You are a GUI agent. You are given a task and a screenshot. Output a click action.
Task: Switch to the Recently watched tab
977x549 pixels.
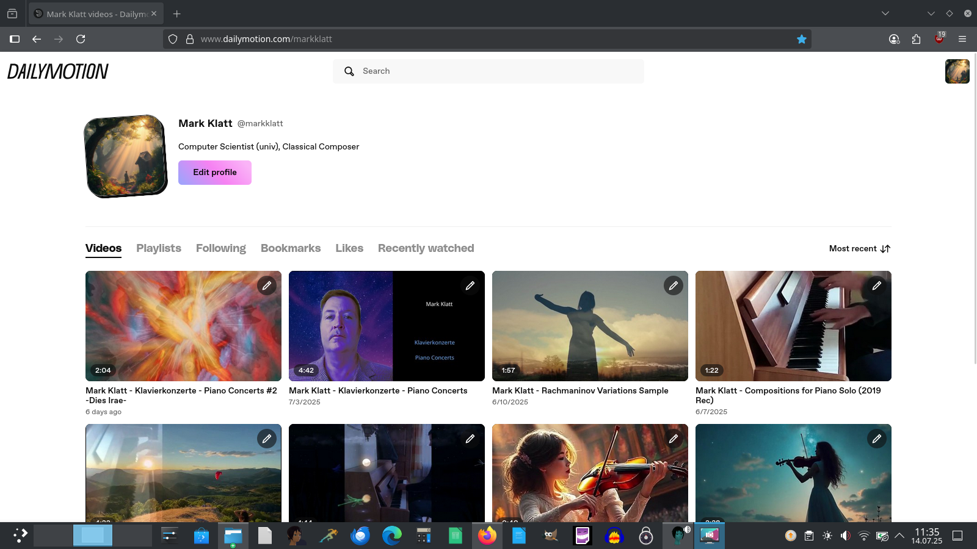point(426,248)
